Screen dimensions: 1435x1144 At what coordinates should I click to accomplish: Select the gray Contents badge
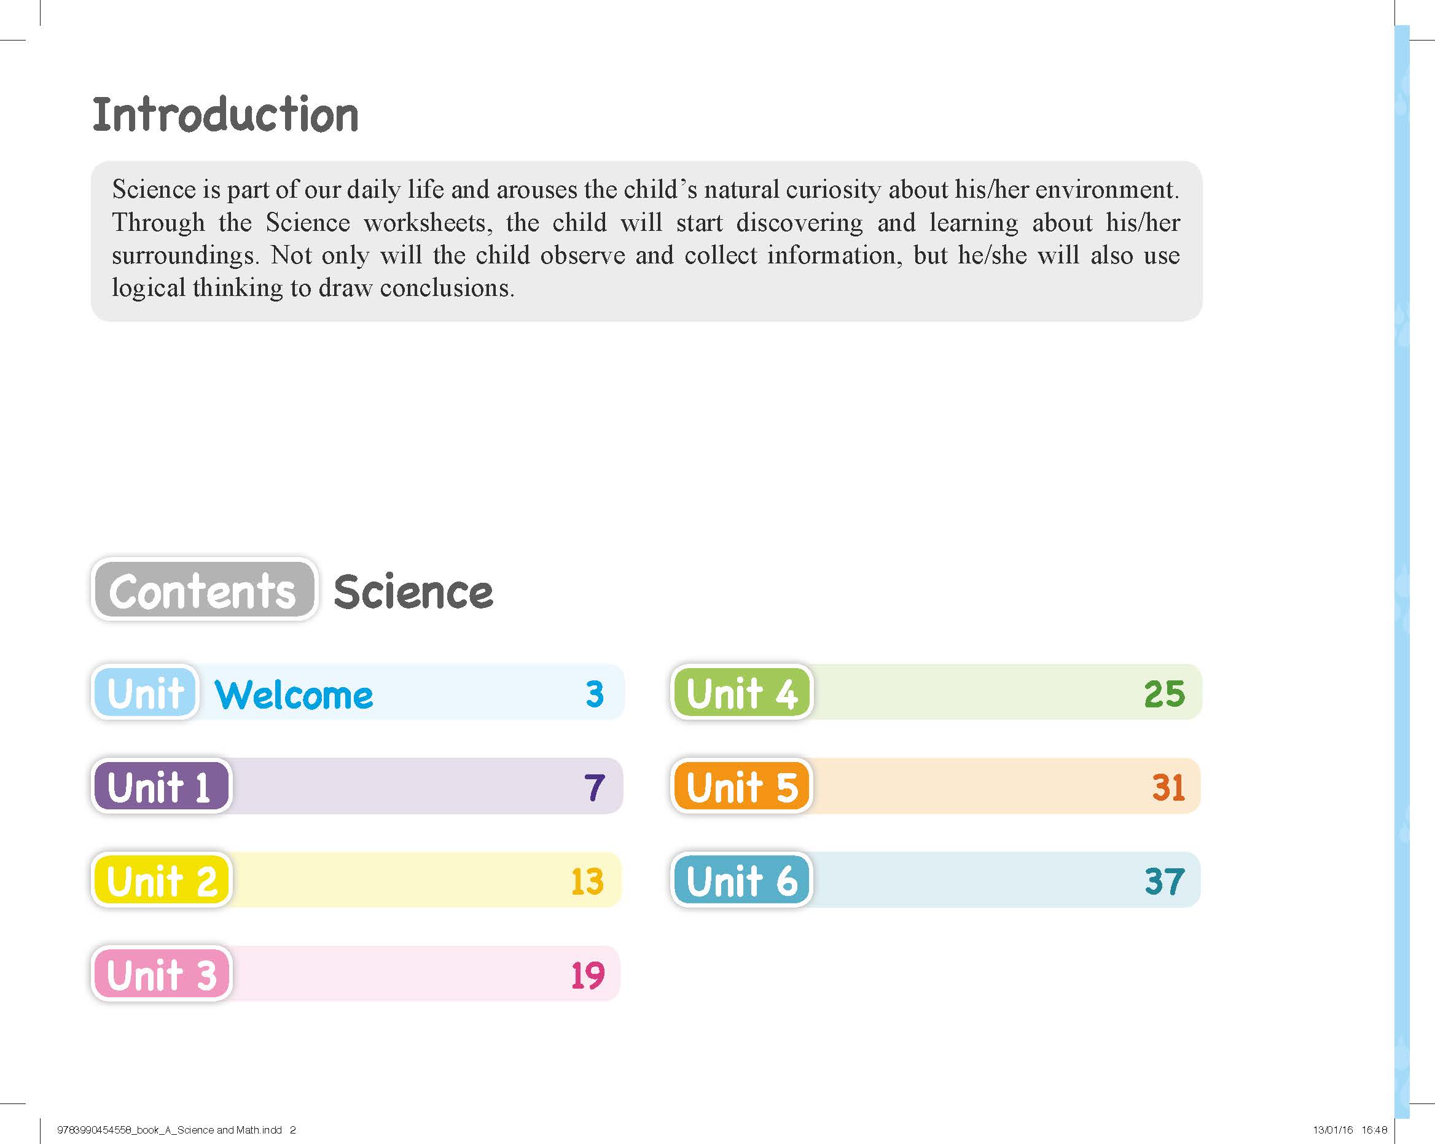click(204, 590)
